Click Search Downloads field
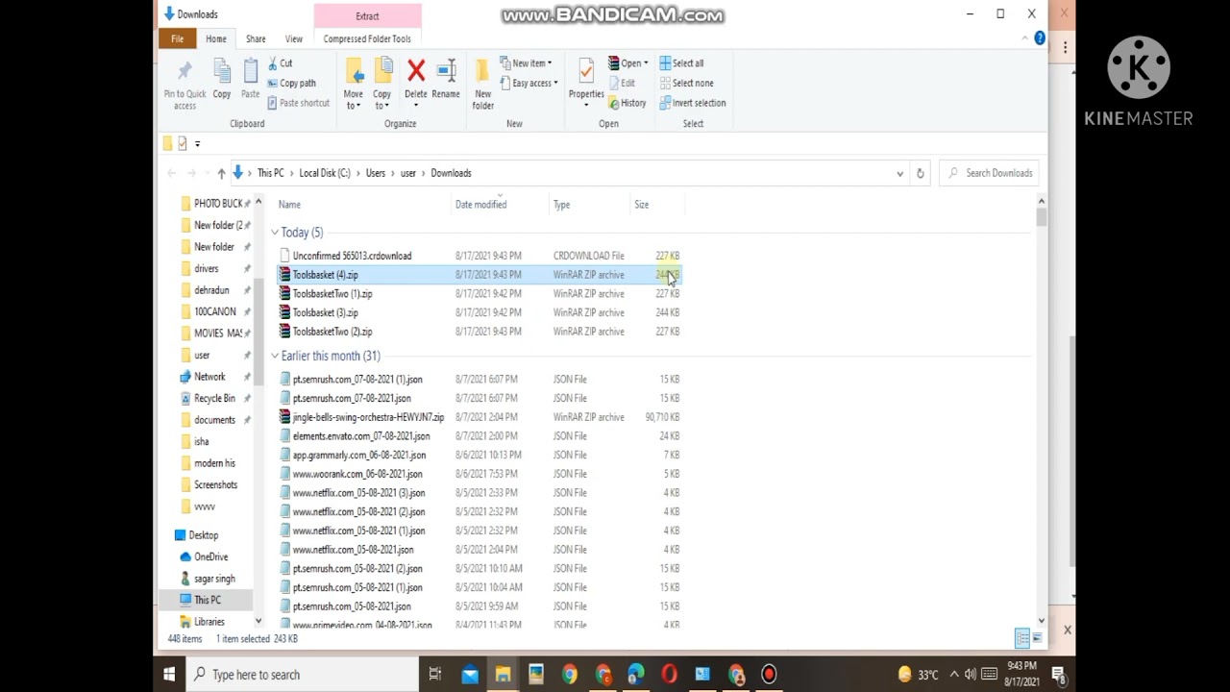The height and width of the screenshot is (692, 1230). pyautogui.click(x=990, y=173)
